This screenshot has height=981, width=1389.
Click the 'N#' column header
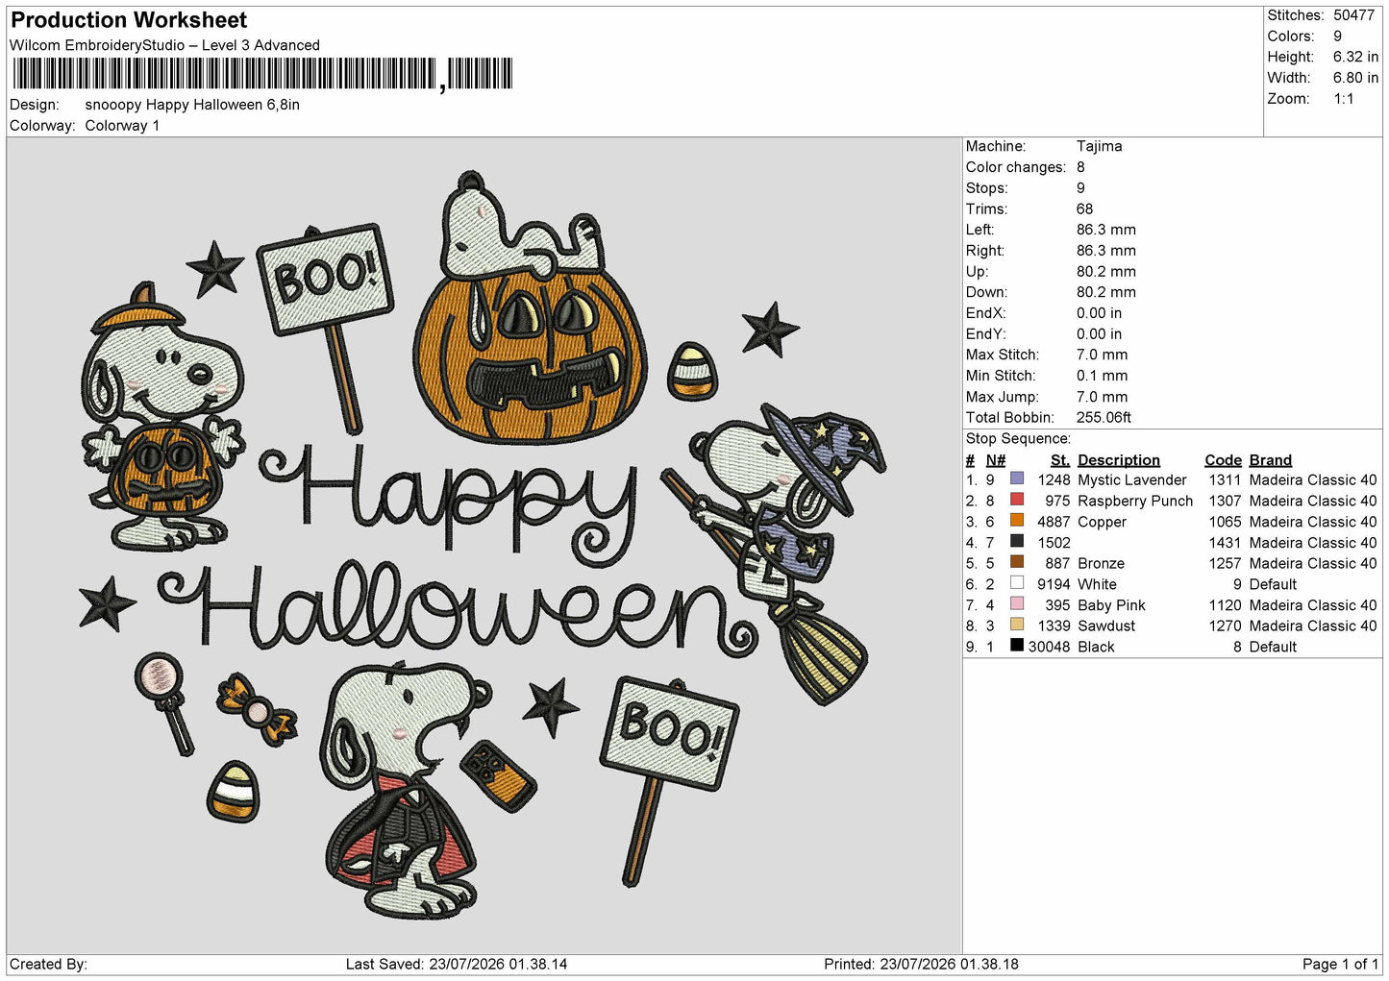click(x=995, y=460)
